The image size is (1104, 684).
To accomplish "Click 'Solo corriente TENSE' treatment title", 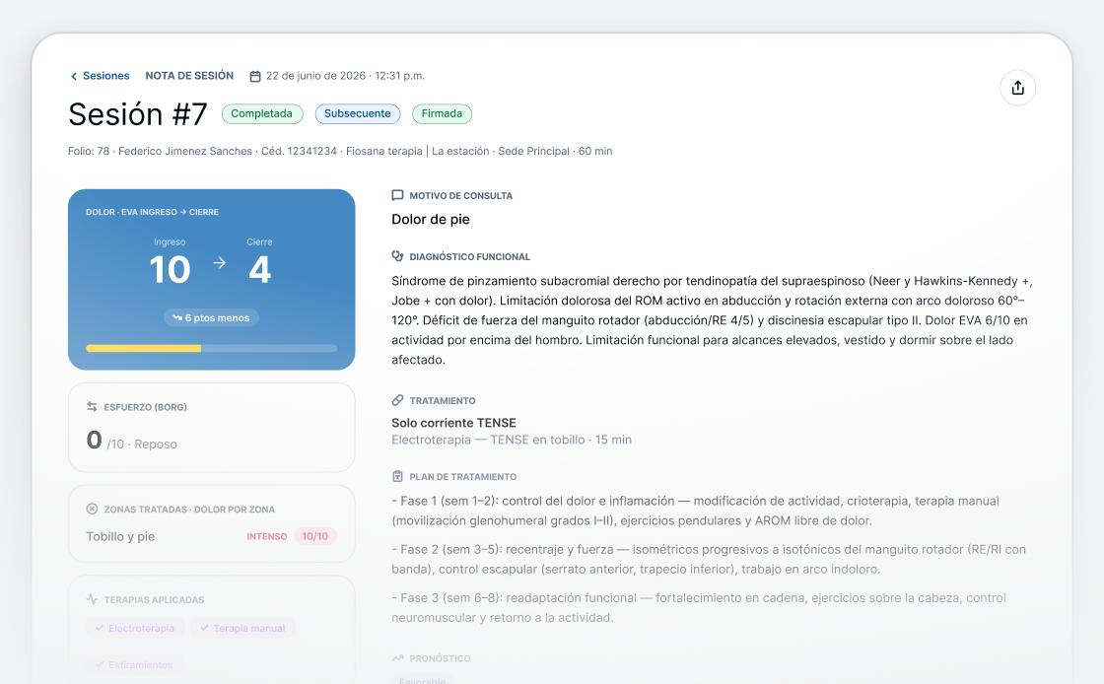I will pyautogui.click(x=453, y=423).
